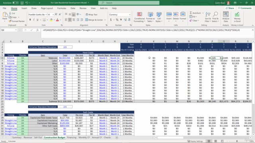Click the Comma Style icon

(121, 20)
